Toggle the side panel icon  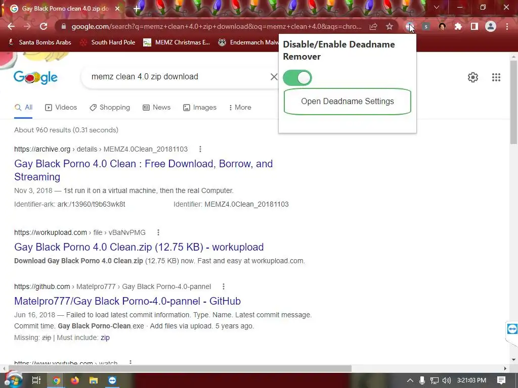(474, 26)
